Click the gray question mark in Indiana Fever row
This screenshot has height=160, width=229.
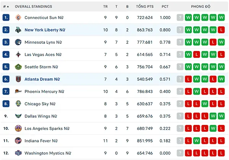[180, 141]
